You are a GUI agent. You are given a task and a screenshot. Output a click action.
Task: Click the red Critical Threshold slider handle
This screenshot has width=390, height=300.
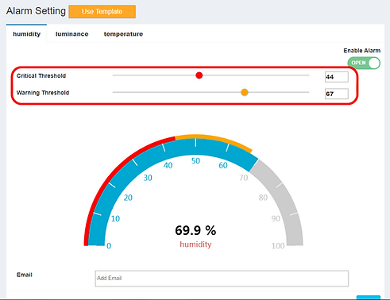(199, 75)
